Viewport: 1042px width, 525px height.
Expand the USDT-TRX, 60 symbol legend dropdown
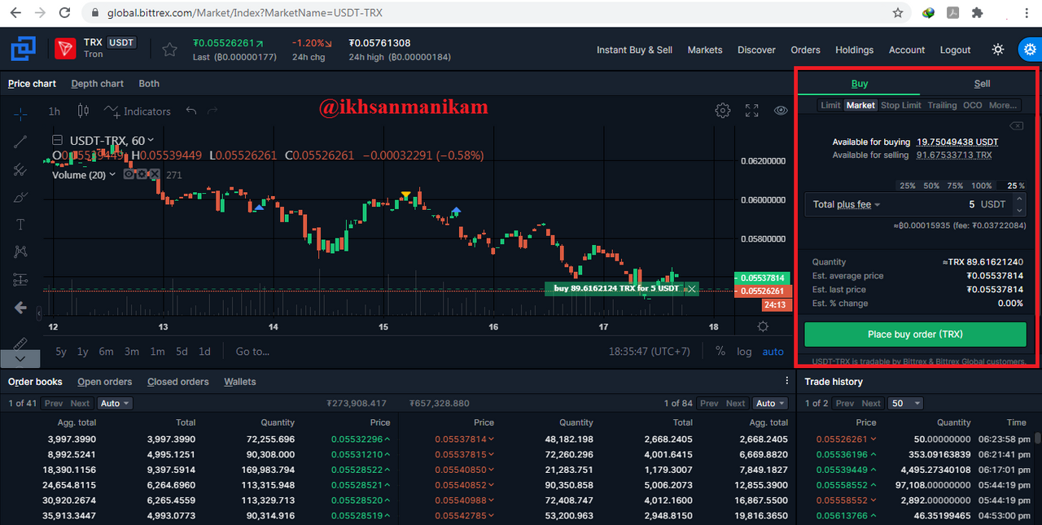151,140
